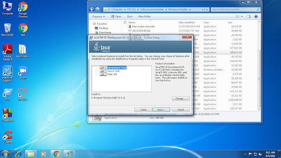Sort files by Name column

(x=132, y=22)
